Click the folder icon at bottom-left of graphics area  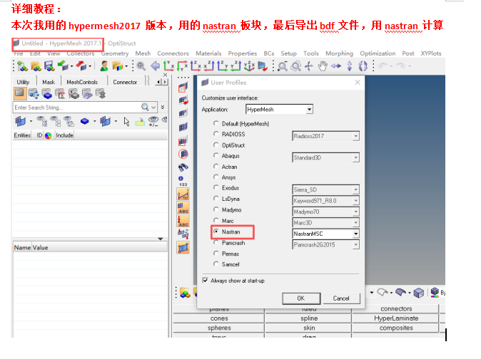pyautogui.click(x=185, y=293)
